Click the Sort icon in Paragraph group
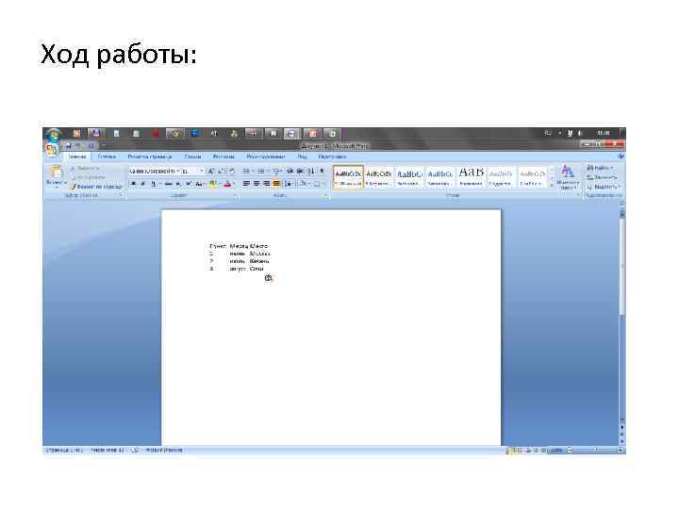The width and height of the screenshot is (679, 509). pos(310,172)
